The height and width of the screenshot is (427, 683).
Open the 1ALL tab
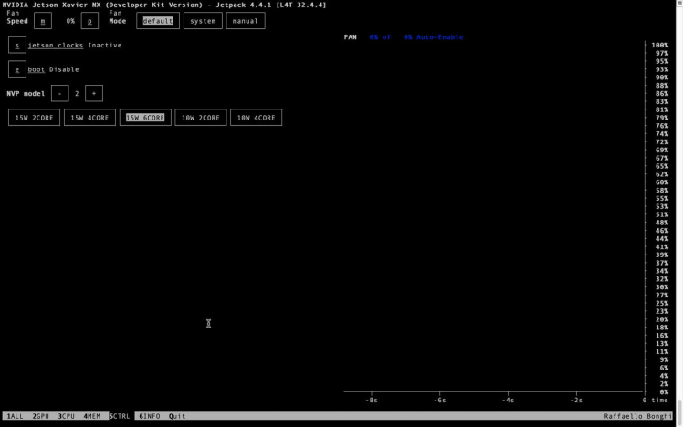pos(15,416)
